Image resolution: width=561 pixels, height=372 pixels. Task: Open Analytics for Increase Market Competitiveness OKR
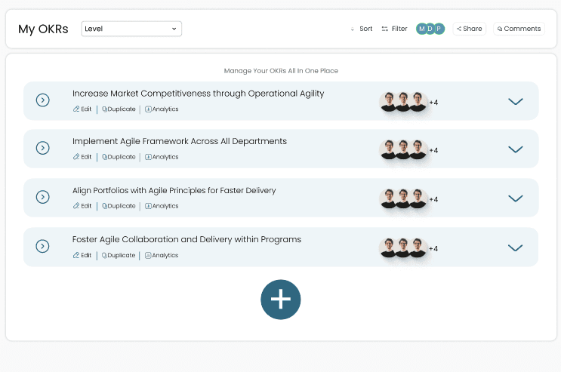pos(162,109)
